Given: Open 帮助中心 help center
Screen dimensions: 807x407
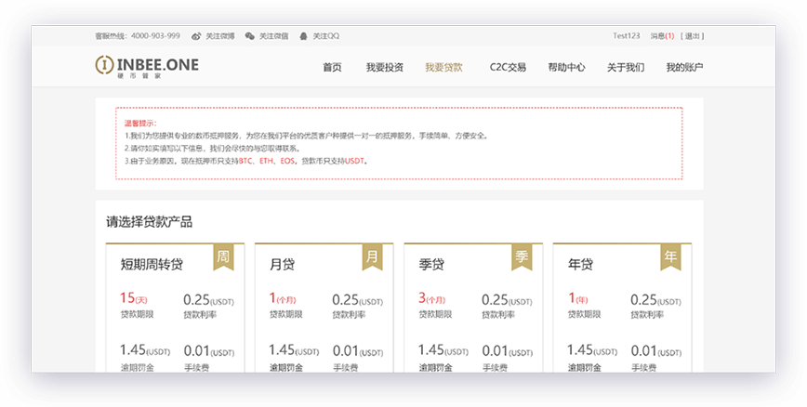Looking at the screenshot, I should pos(566,68).
